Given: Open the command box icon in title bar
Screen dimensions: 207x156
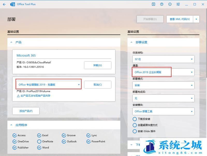Looking at the screenshot, I should click(x=153, y=4).
